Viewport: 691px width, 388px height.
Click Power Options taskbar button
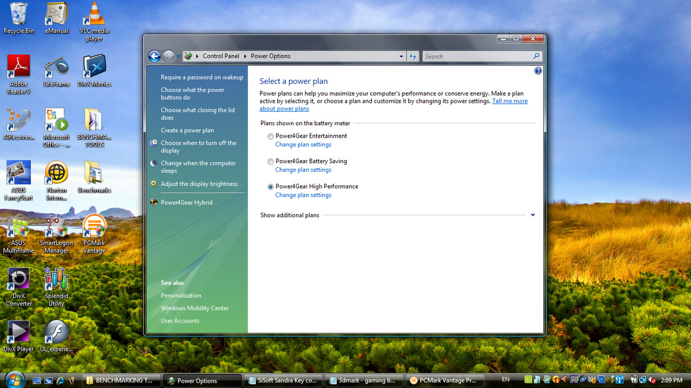coord(202,380)
